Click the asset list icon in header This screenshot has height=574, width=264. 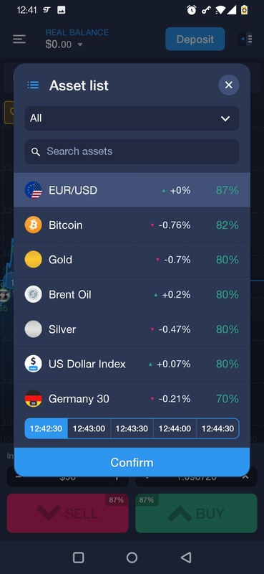click(33, 85)
